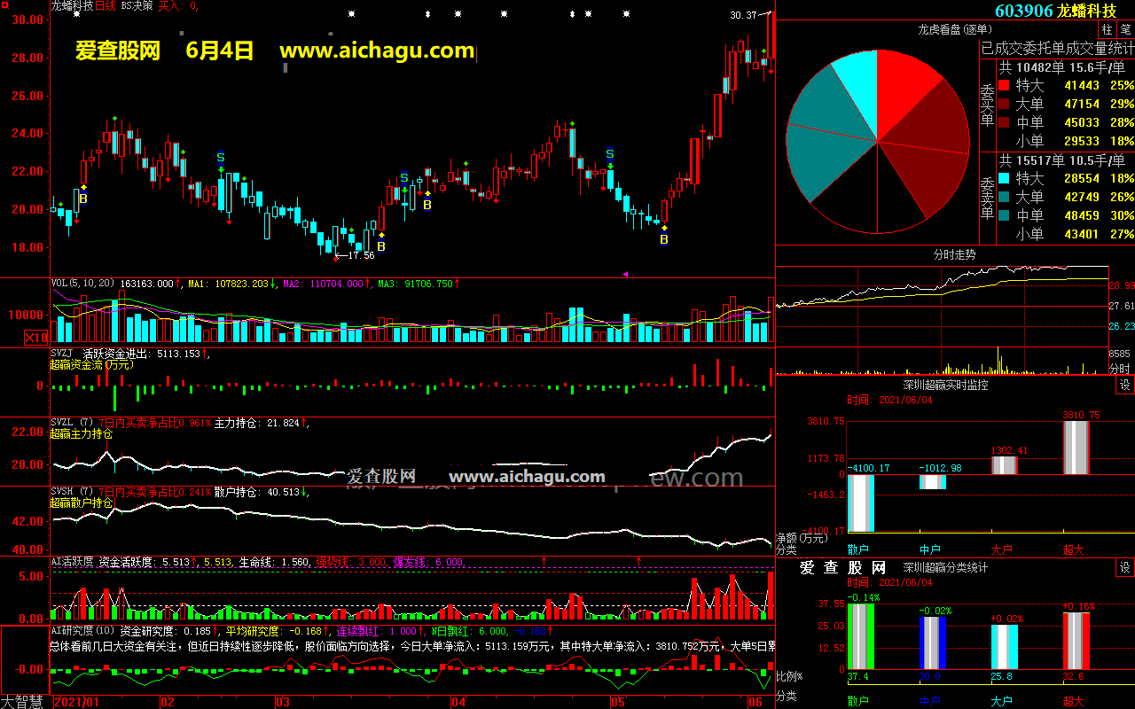Click the 17.56 low price label
This screenshot has height=709, width=1135.
(360, 255)
